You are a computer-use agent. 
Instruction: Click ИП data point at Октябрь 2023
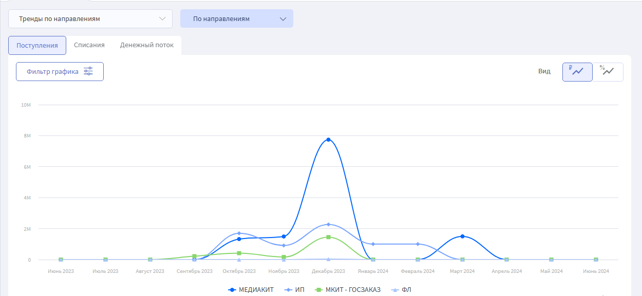(x=239, y=233)
